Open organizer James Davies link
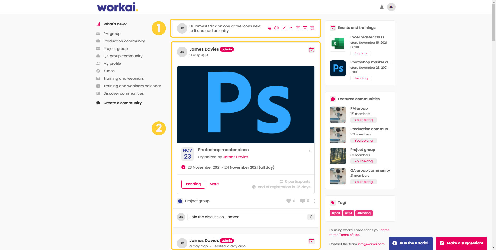Viewport: 496px width, 250px height. (x=236, y=157)
